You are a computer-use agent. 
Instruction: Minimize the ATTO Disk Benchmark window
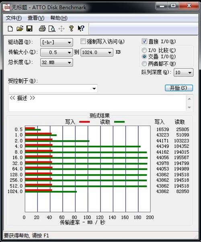click(x=162, y=6)
